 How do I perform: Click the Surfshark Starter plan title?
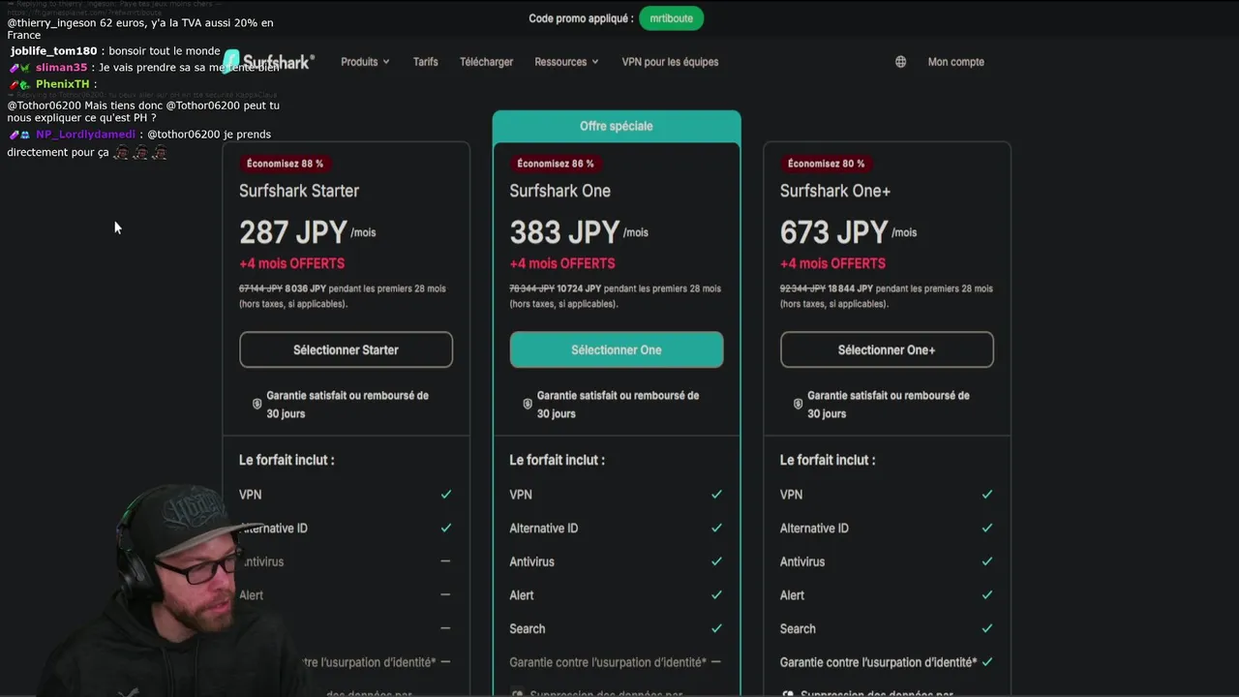pyautogui.click(x=299, y=191)
